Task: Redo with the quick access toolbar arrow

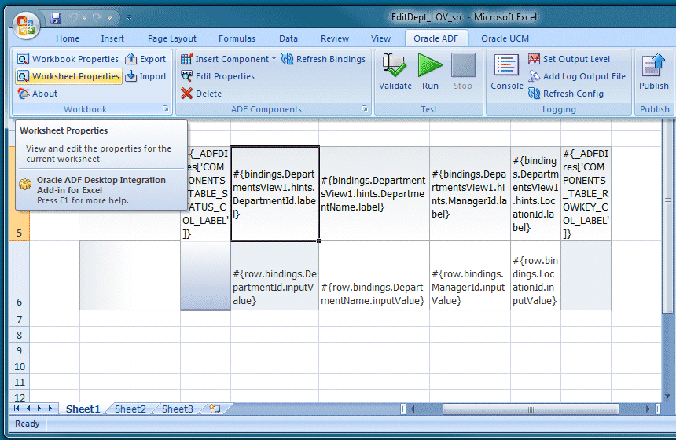Action: pyautogui.click(x=97, y=17)
